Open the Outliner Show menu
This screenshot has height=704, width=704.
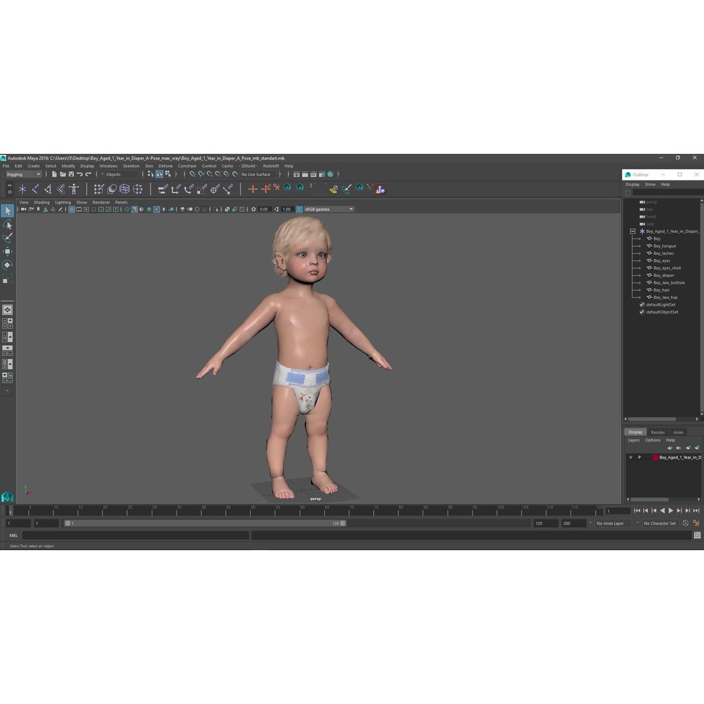650,184
